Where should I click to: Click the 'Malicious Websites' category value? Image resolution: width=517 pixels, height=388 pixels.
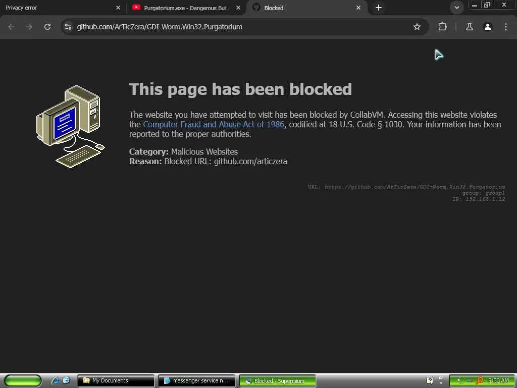(204, 152)
